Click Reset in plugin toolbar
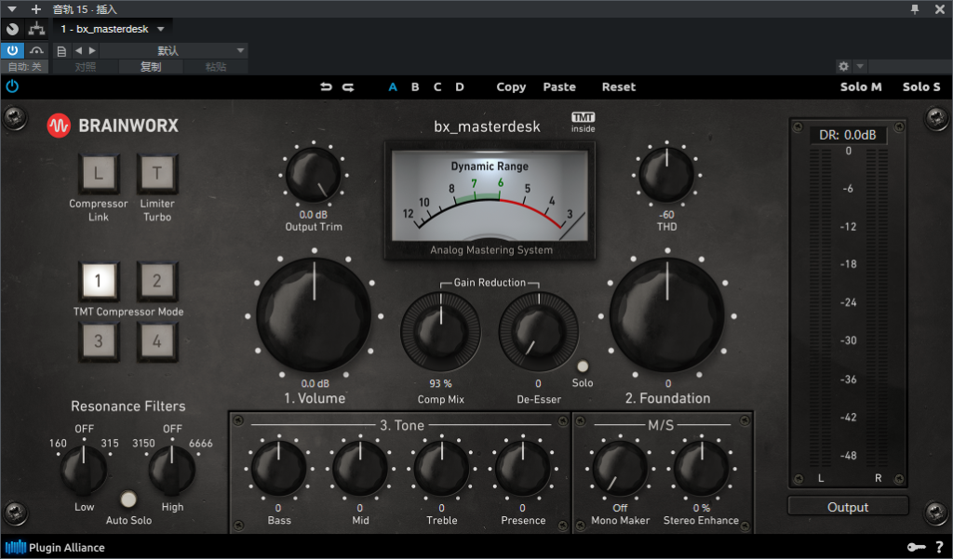Image resolution: width=953 pixels, height=559 pixels. (619, 87)
